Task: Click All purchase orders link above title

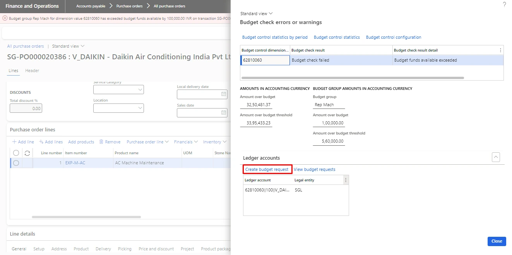Action: pos(26,46)
